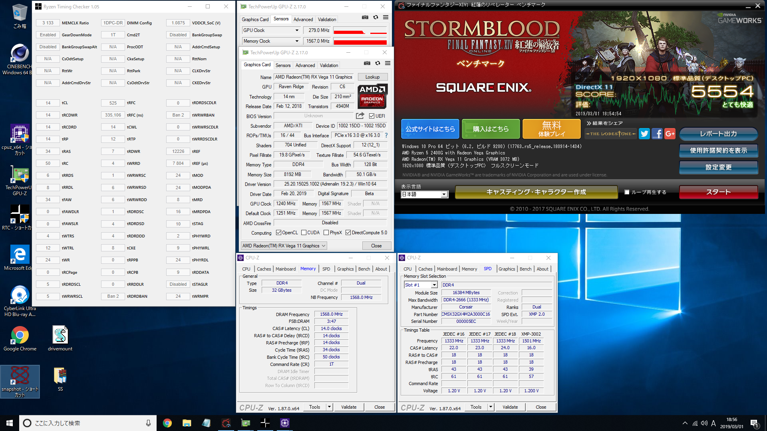Screen dimensions: 767x431
Task: Open the Recycle Bin desktop icon
Action: [20, 16]
